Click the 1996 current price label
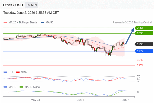 click(x=144, y=44)
